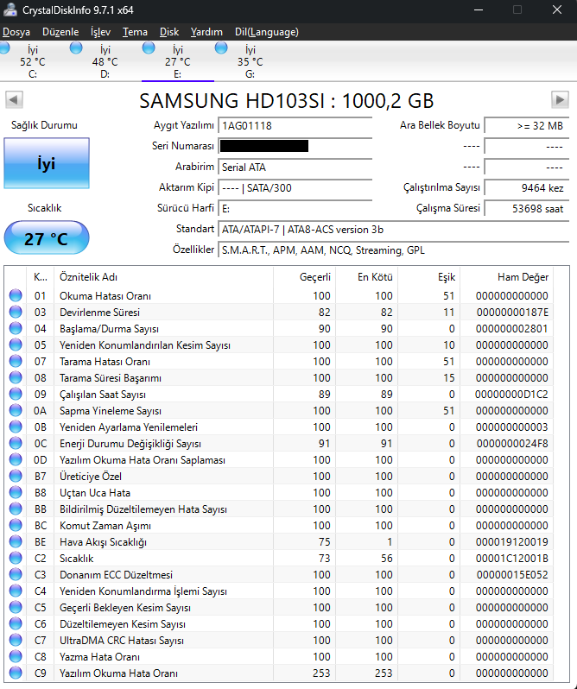Click raw value 0000000187E

click(512, 313)
